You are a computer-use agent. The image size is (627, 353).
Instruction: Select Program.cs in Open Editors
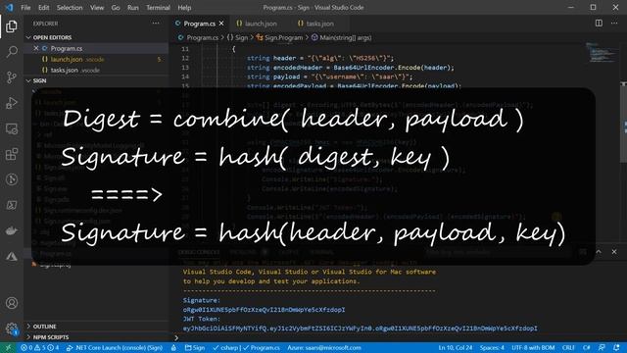(96, 48)
